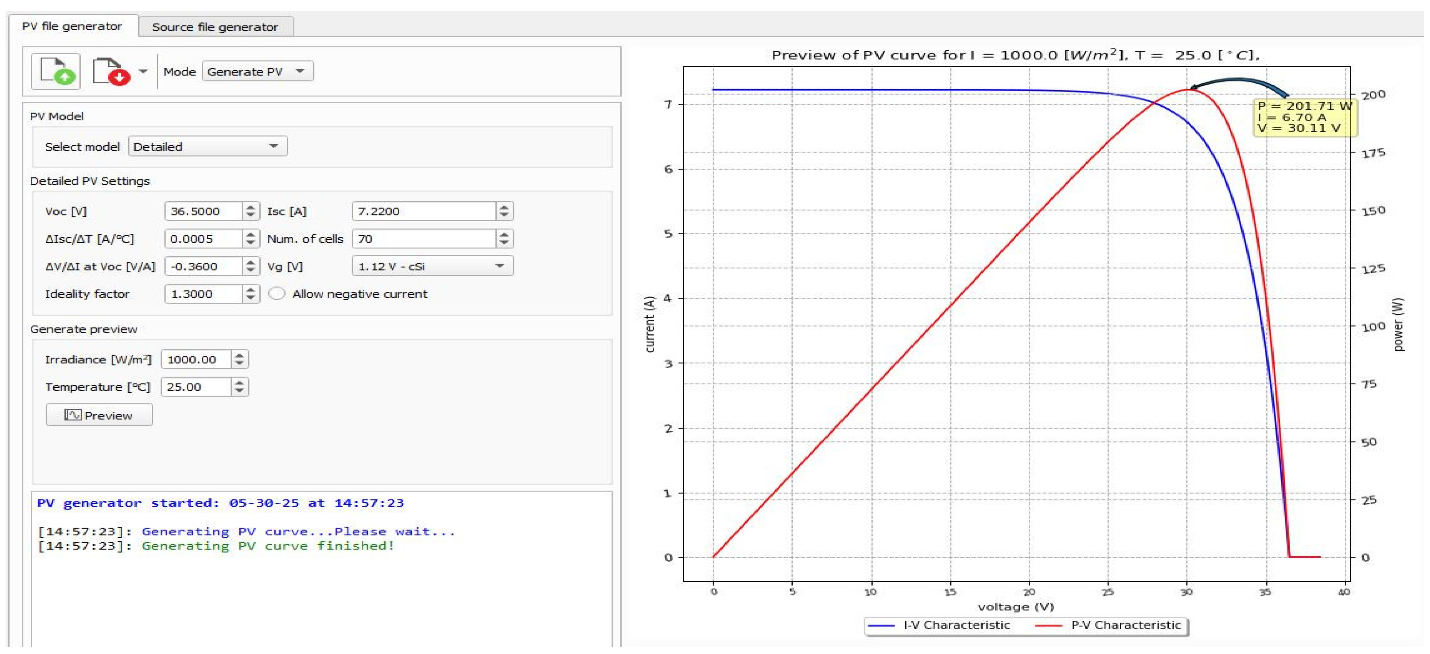Switch to the Source file generator tab
This screenshot has width=1430, height=654.
[215, 26]
